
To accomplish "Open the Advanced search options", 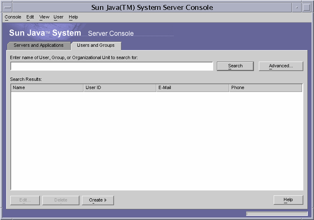I will 281,66.
